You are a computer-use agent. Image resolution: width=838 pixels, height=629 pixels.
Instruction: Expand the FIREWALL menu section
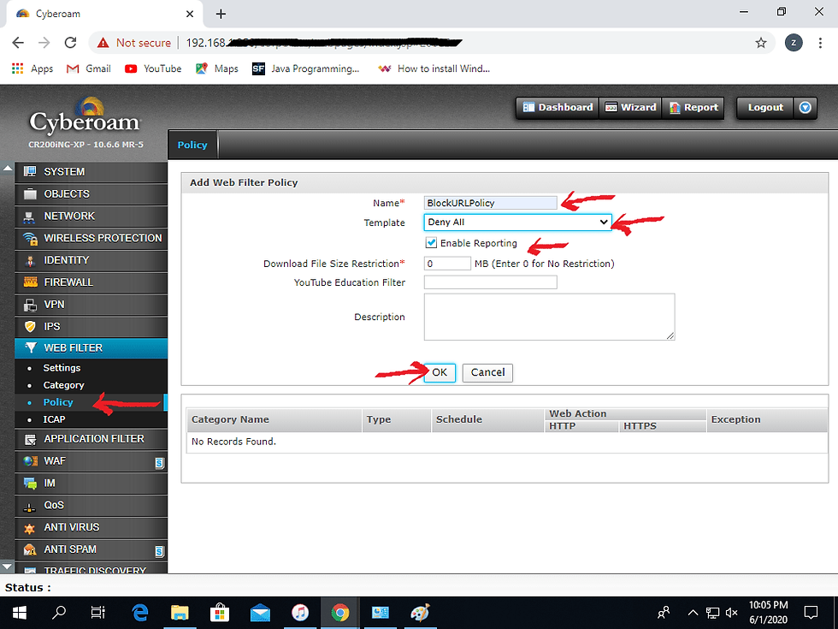coord(91,282)
